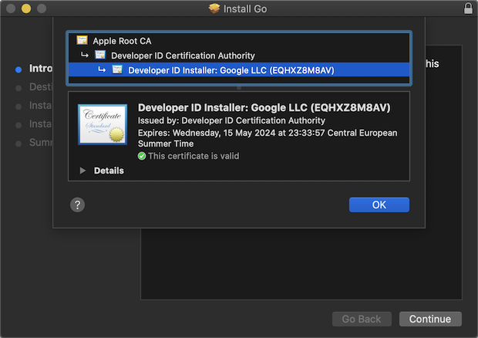Click the green valid checkmark icon
478x338 pixels.
point(142,156)
